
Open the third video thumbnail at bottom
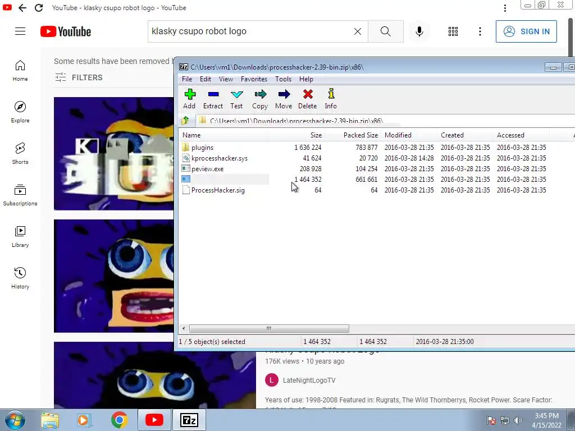(x=155, y=375)
